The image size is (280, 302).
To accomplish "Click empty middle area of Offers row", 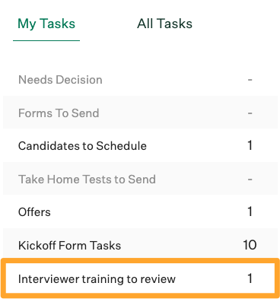I will coord(147,211).
